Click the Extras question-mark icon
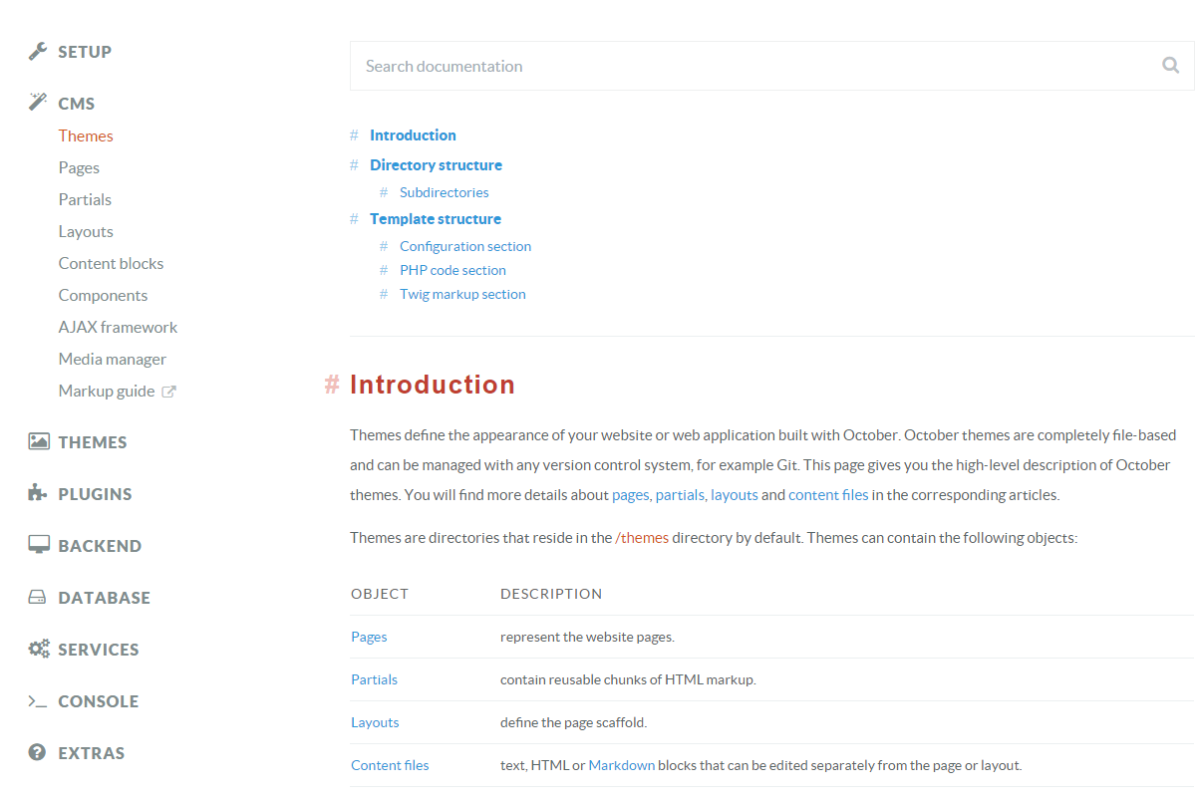1199x798 pixels. 38,752
